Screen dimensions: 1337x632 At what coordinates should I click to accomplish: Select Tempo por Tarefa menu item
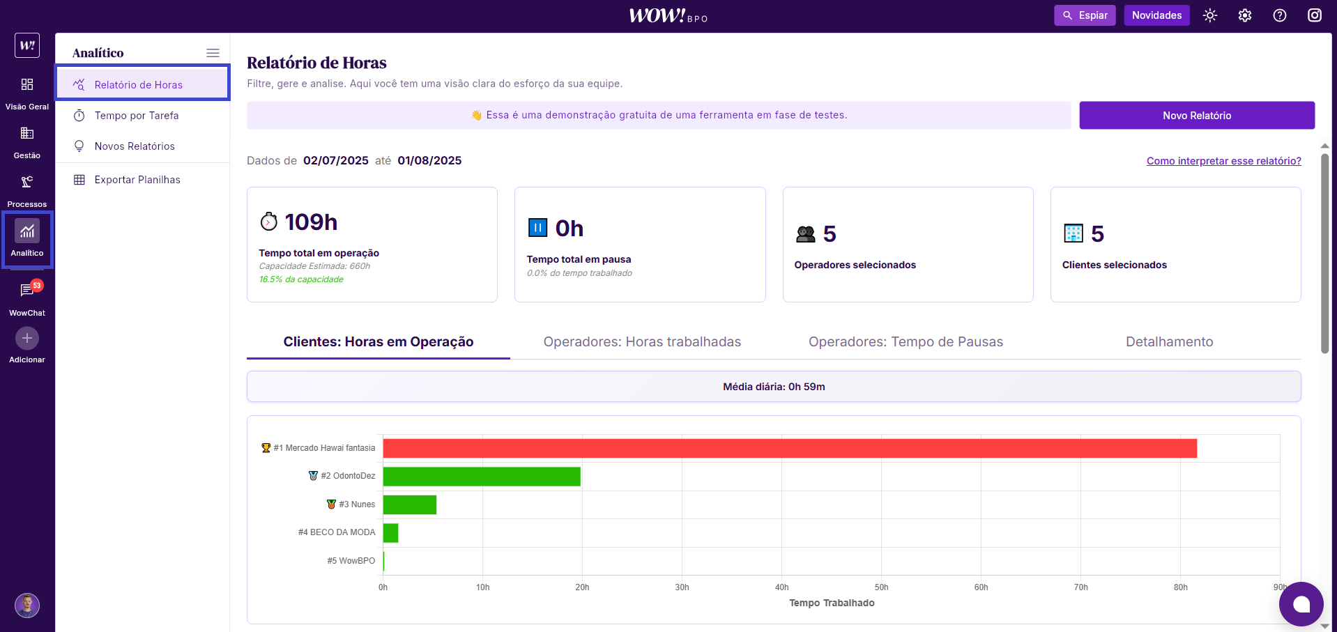[137, 116]
